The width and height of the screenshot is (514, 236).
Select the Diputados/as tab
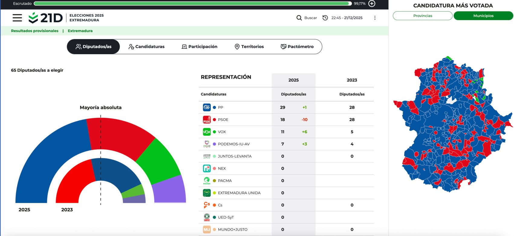tap(93, 47)
